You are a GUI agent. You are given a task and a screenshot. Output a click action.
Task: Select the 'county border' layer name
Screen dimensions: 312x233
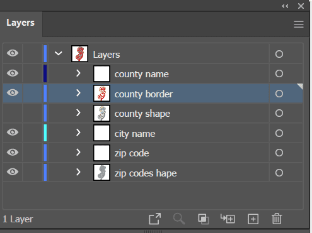click(x=144, y=94)
